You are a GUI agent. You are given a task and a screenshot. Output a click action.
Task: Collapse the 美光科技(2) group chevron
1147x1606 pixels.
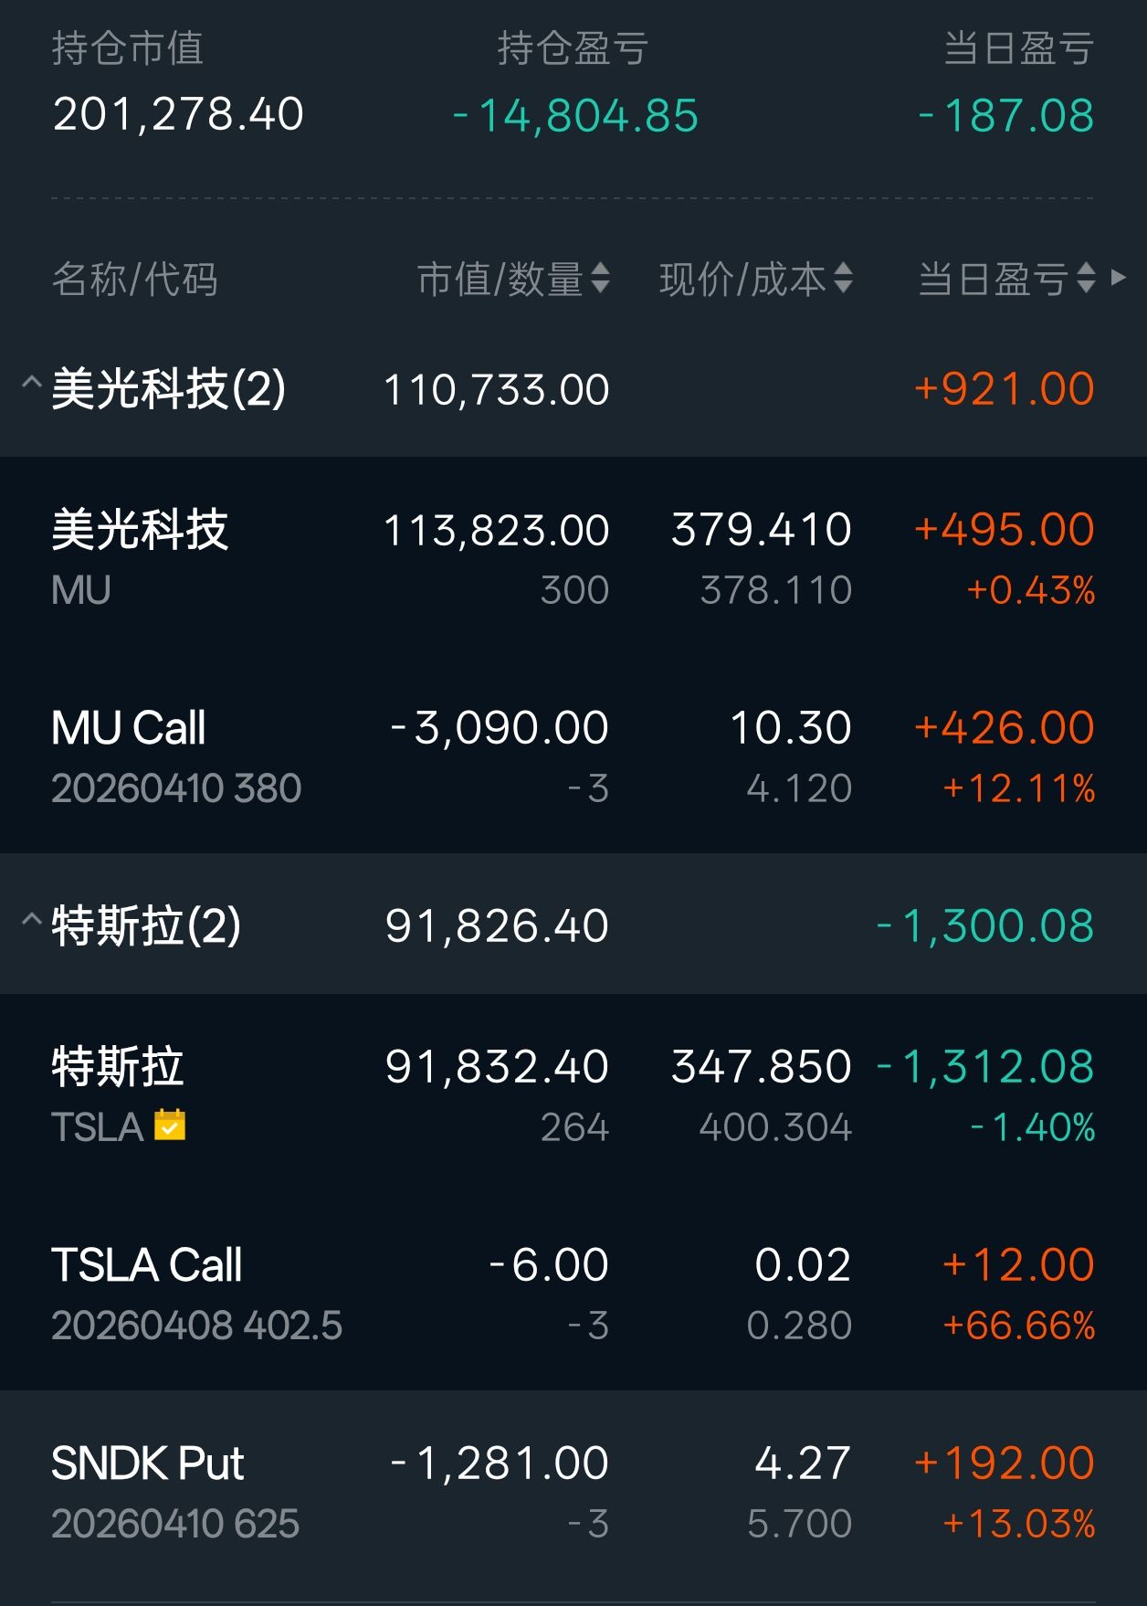[31, 384]
